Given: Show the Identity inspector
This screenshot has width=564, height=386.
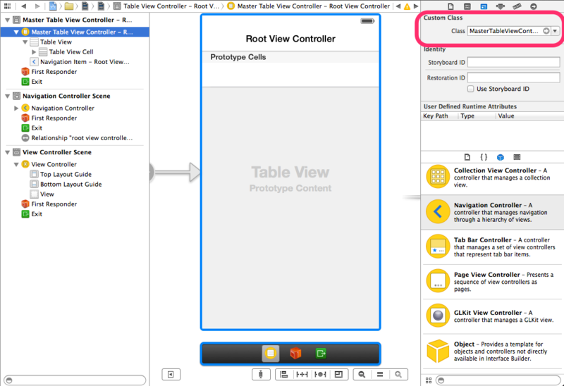Looking at the screenshot, I should (x=484, y=6).
